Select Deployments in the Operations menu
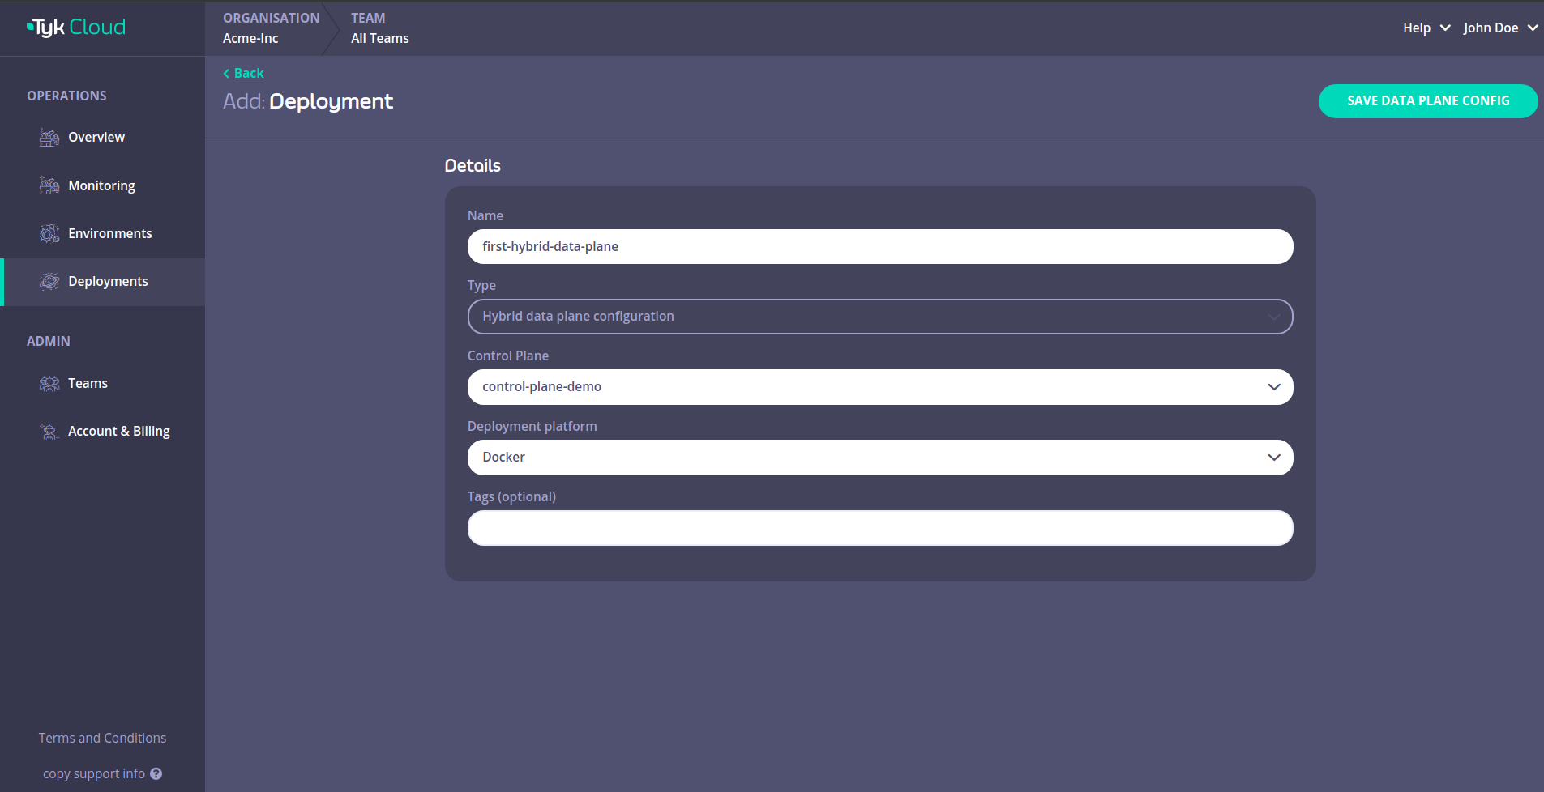The image size is (1544, 792). pos(108,281)
